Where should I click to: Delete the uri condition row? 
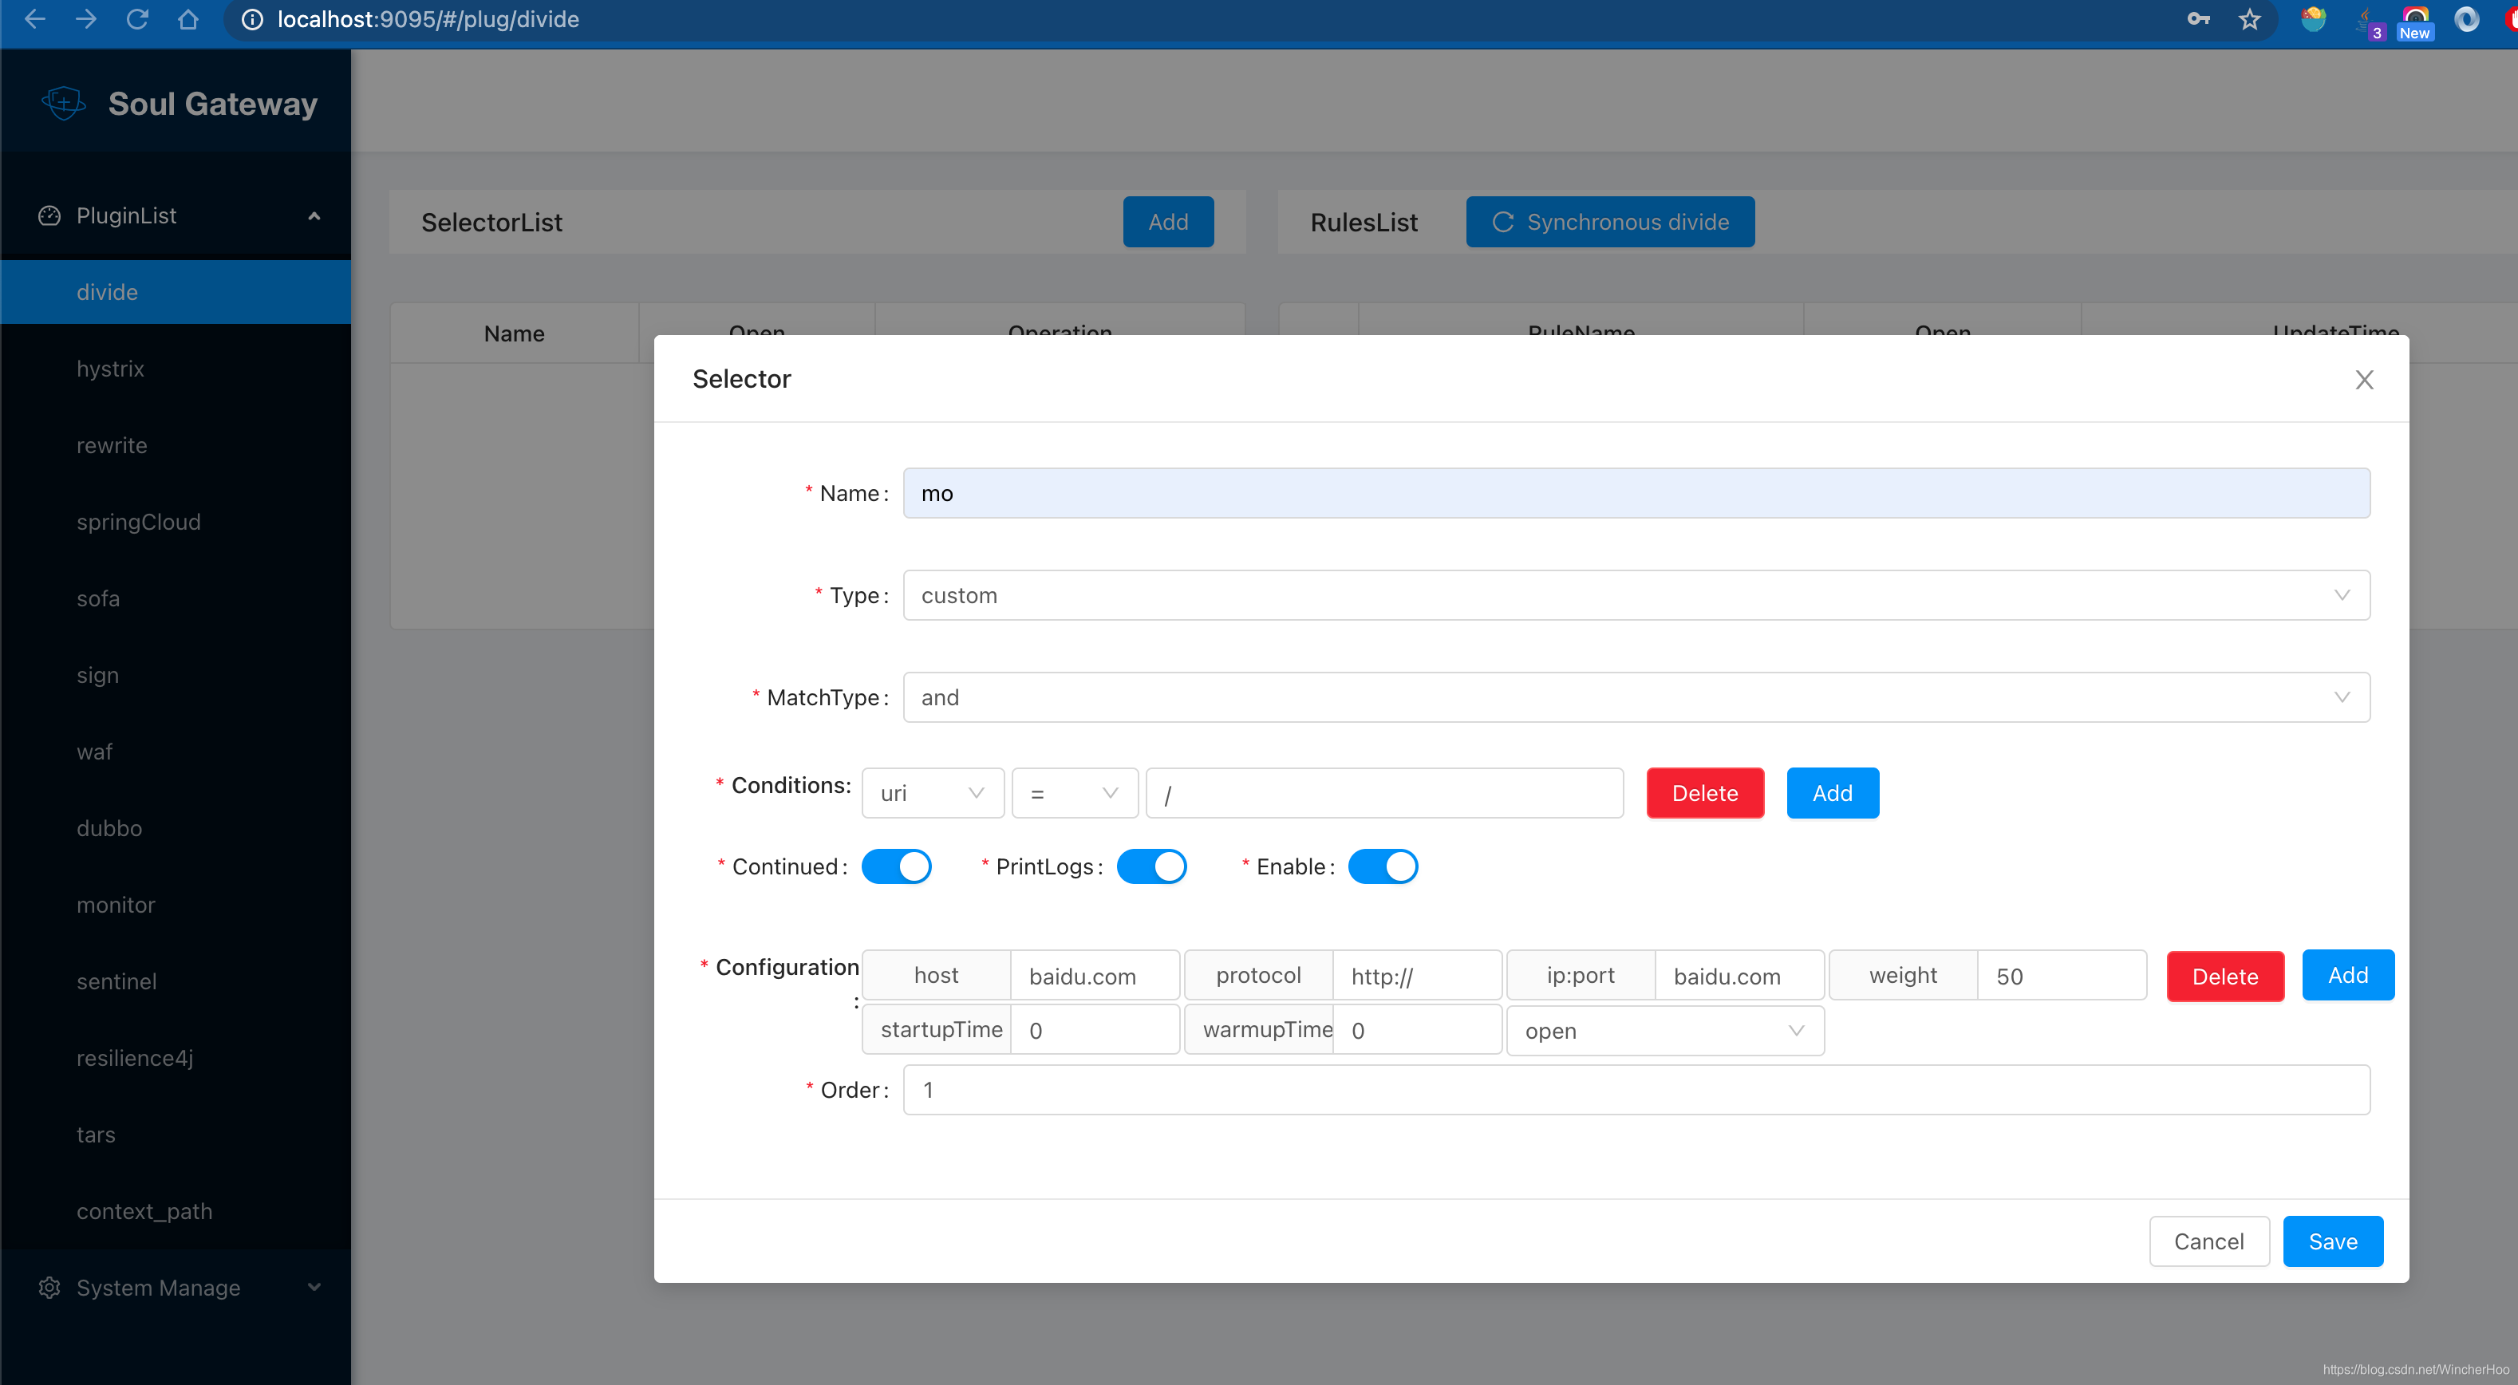[1705, 793]
